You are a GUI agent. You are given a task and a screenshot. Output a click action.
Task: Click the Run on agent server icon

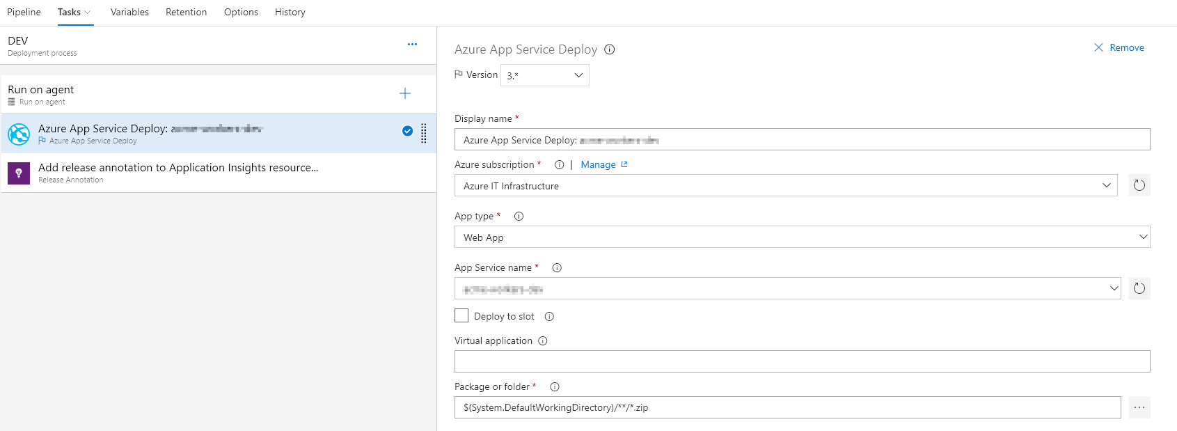11,102
